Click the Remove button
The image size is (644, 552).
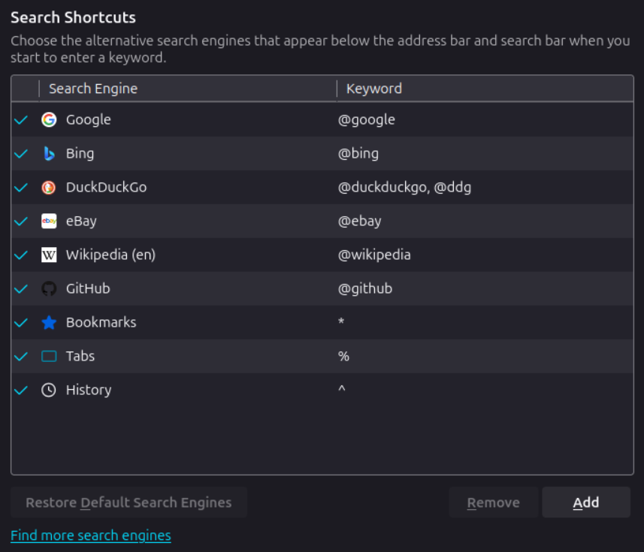coord(493,502)
